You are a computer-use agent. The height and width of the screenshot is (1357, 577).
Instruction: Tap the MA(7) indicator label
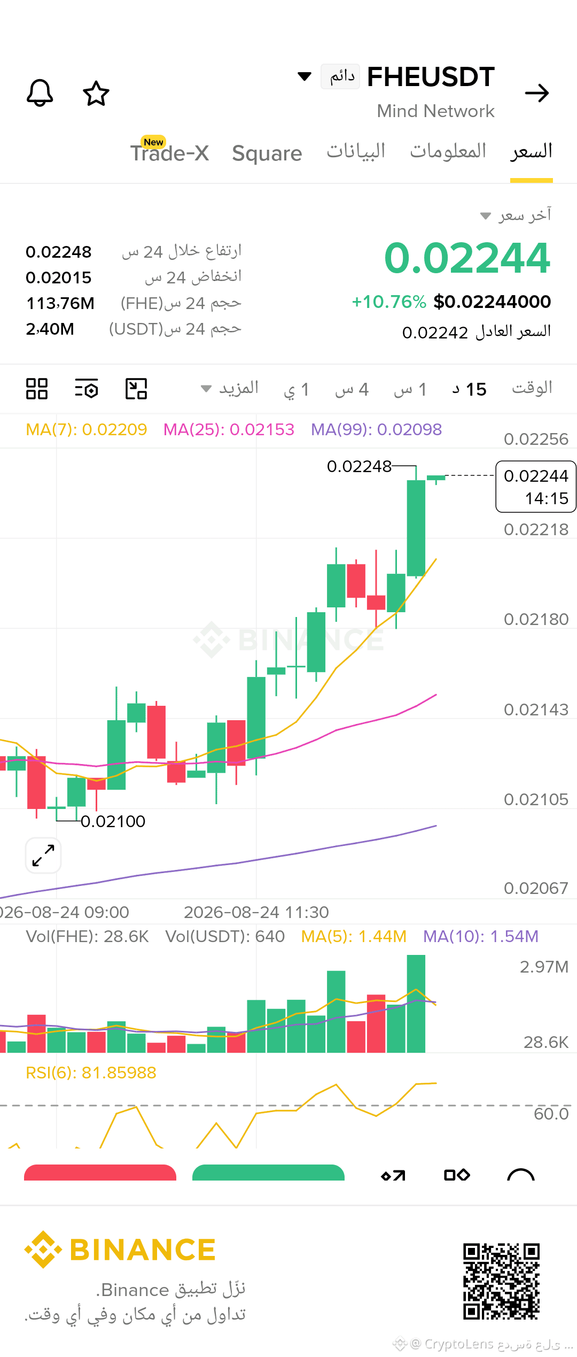(x=86, y=429)
